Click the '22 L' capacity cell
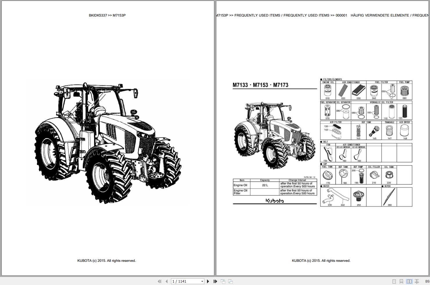This screenshot has height=285, width=430. pyautogui.click(x=265, y=185)
